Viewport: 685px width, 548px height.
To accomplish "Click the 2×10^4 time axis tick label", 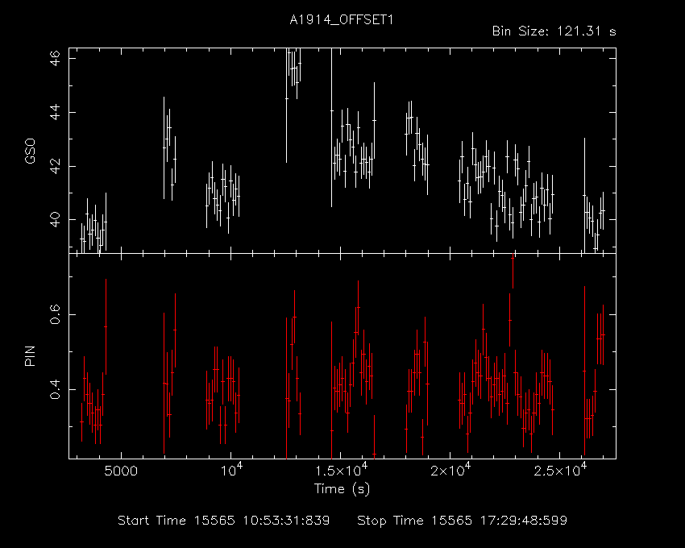I will coord(450,470).
